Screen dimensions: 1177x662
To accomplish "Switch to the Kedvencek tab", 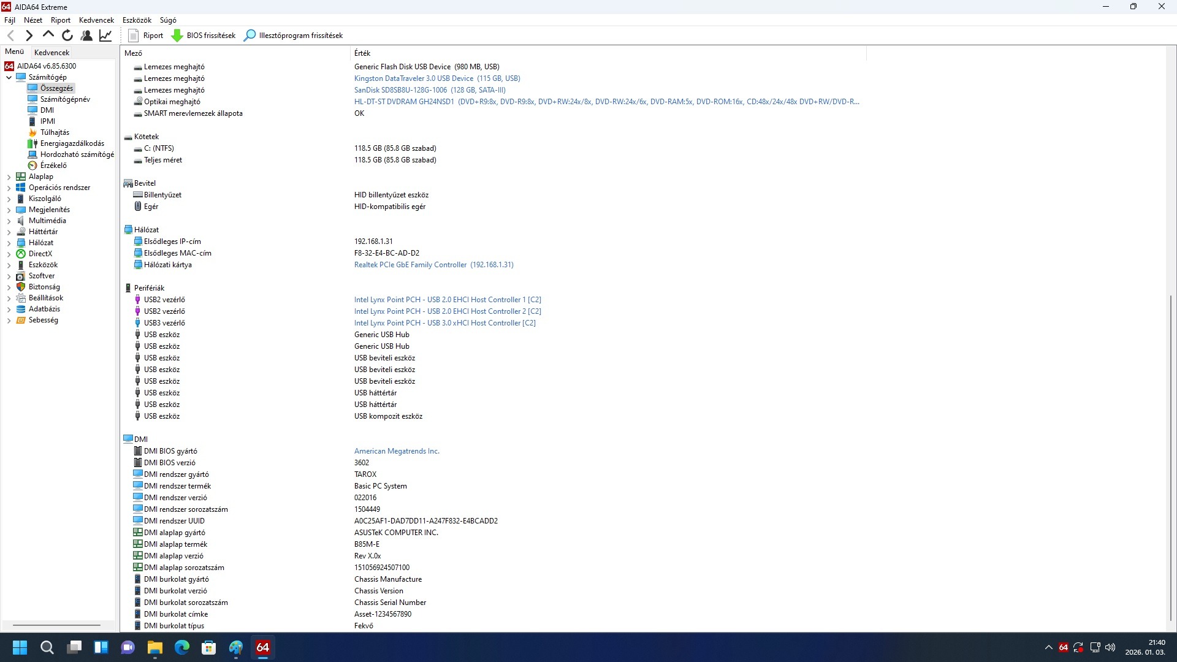I will [51, 53].
